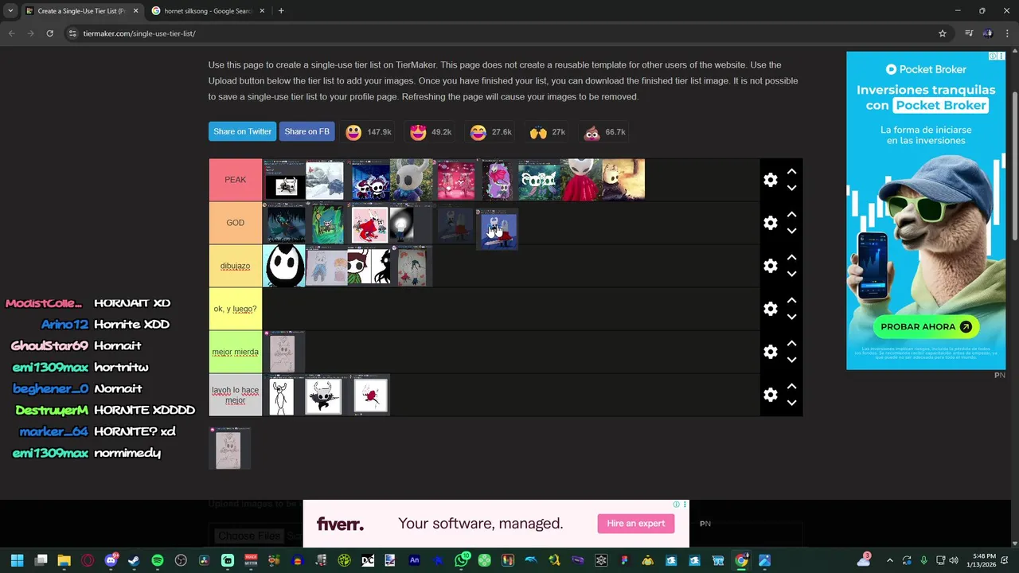This screenshot has width=1019, height=573.
Task: Select red-cloaked Hornet plush image in PEAK
Action: coord(581,180)
